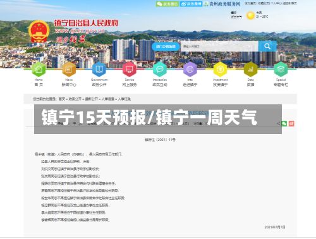Open the Service 网上服务 hexagon icon
The height and width of the screenshot is (239, 316).
click(x=130, y=70)
